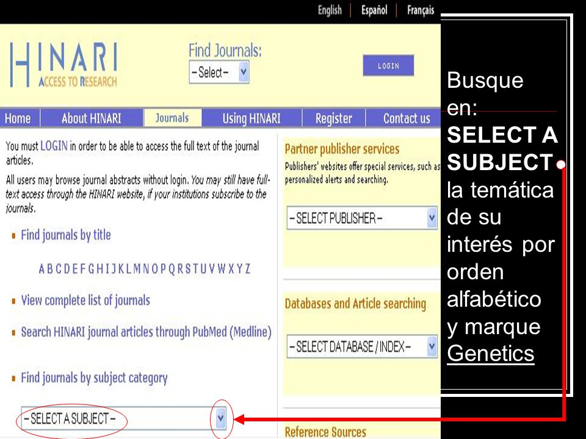Browse journals starting with letter W
The image size is (586, 439).
[x=222, y=269]
